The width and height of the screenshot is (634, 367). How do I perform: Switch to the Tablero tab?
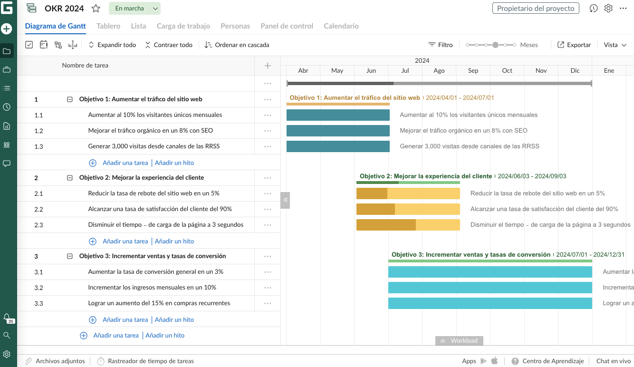108,26
